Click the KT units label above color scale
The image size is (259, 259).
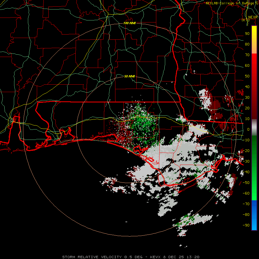point(246,20)
